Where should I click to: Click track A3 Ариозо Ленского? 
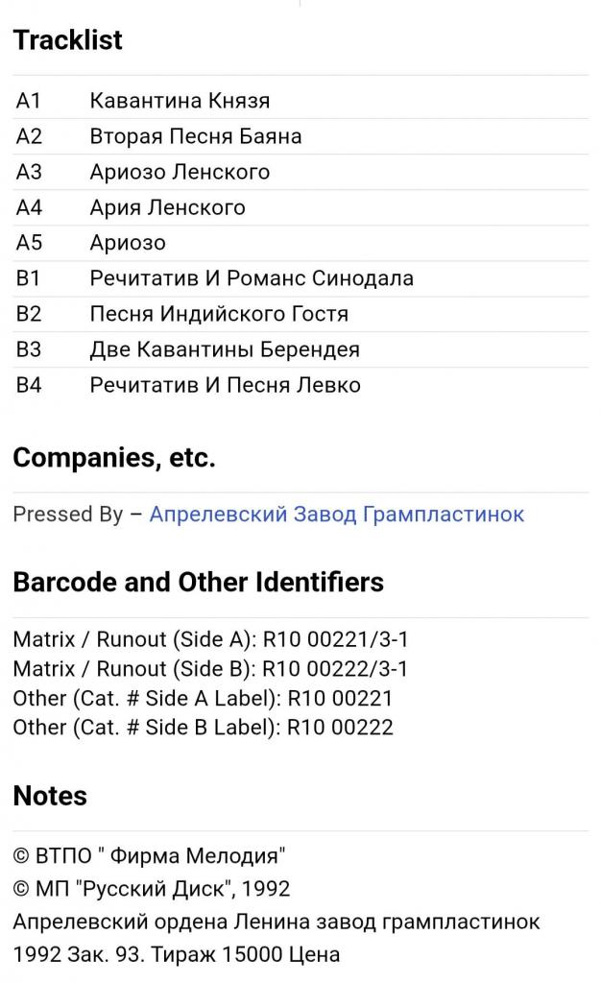coord(180,172)
